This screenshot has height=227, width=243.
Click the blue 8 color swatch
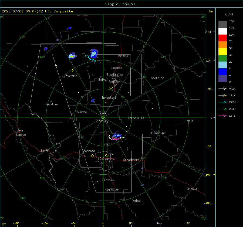point(222,72)
